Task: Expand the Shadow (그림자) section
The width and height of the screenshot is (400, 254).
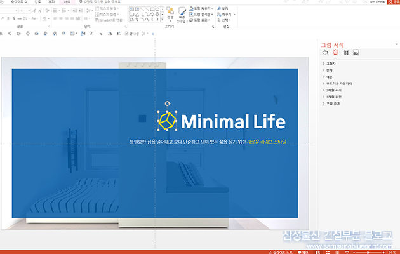Action: point(331,63)
